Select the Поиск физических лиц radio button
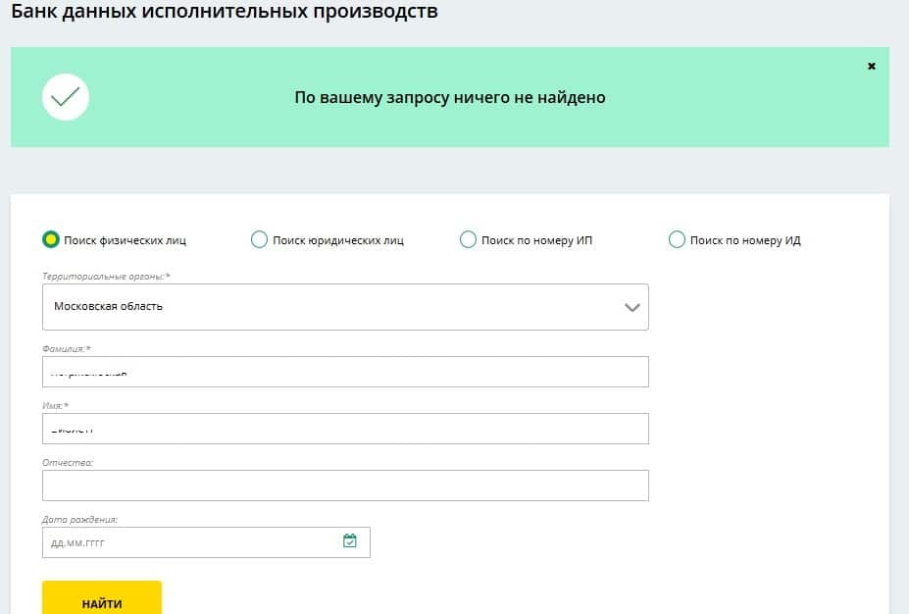909x614 pixels. click(x=50, y=239)
